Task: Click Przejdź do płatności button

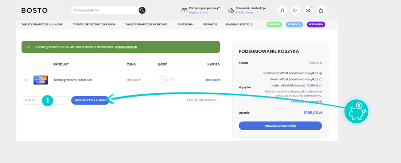Action: coord(280,126)
